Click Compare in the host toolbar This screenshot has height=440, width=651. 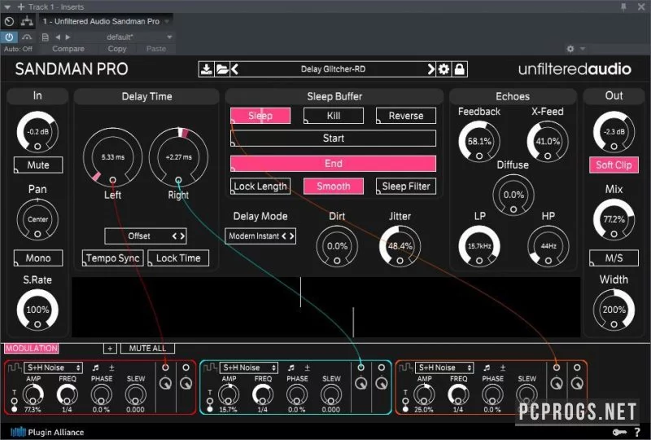pos(68,49)
